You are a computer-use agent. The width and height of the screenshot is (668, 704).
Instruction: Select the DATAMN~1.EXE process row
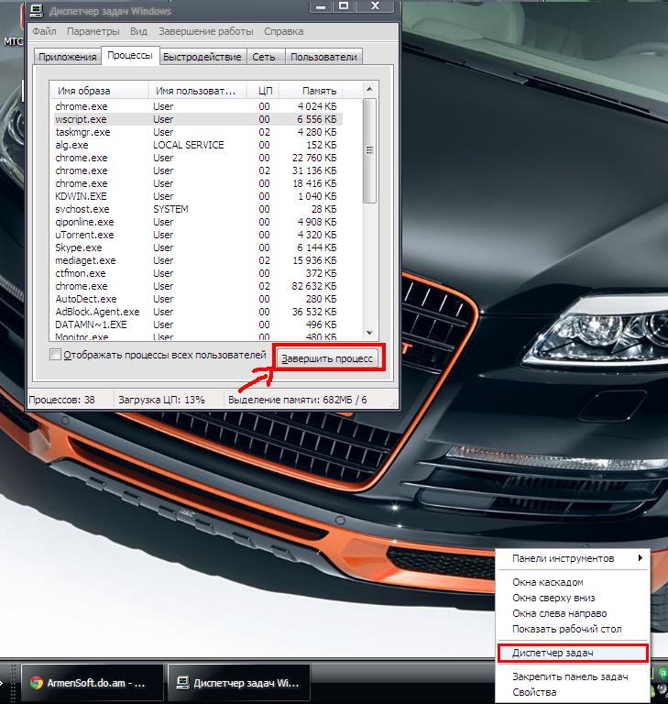(197, 324)
